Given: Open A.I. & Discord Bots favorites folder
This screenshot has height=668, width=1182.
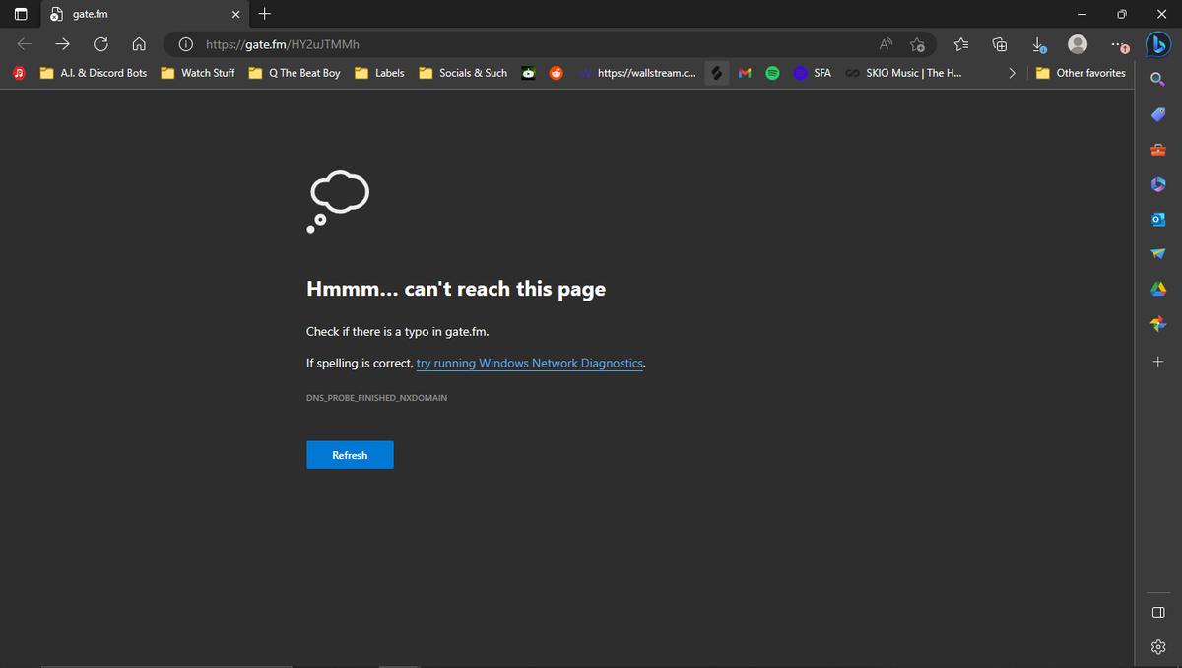Looking at the screenshot, I should point(94,73).
